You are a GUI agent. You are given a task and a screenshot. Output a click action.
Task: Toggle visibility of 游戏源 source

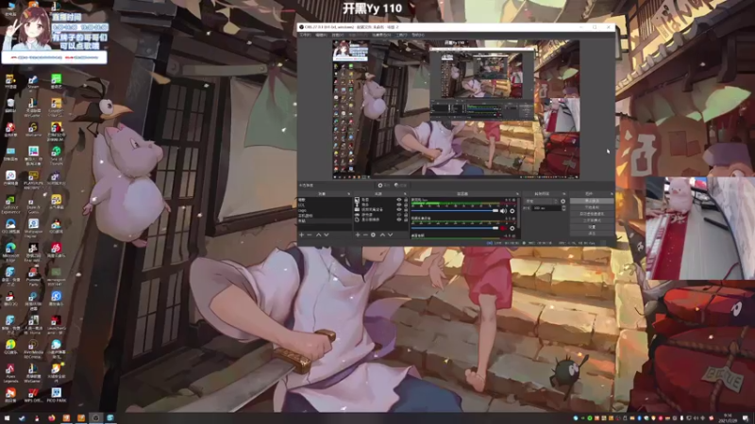pos(399,215)
